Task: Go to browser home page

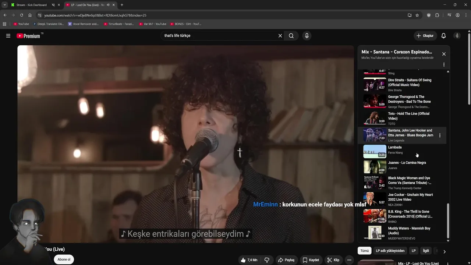Action: point(30,15)
